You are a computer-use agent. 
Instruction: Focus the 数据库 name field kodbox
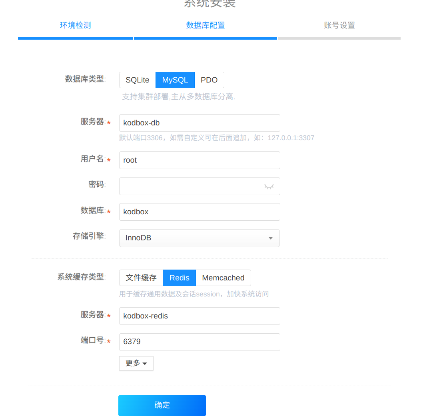(200, 212)
